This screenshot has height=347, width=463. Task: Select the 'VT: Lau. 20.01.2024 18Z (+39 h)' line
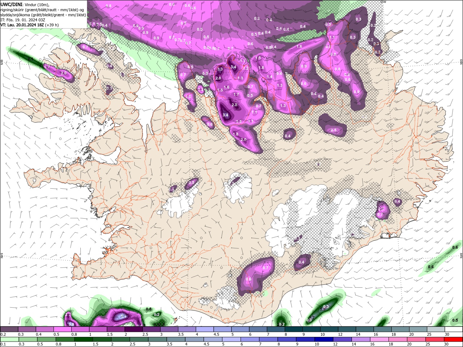click(30, 25)
